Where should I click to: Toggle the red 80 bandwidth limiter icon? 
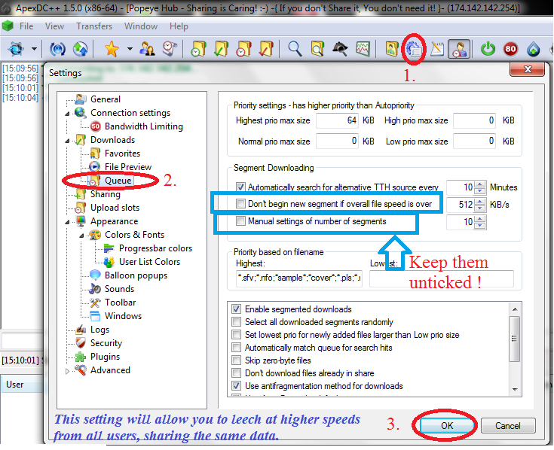(510, 49)
